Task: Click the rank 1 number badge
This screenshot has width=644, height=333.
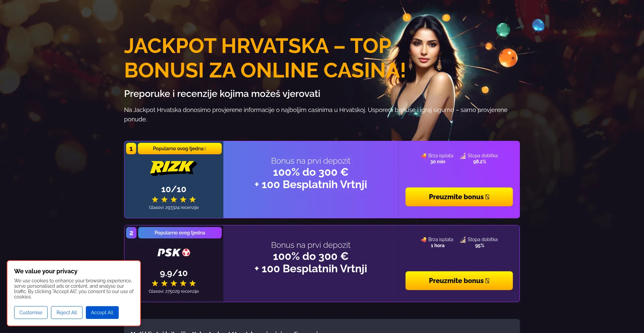Action: pos(131,149)
